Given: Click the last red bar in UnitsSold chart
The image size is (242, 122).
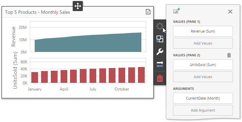Looking at the screenshot, I should coord(141,75).
